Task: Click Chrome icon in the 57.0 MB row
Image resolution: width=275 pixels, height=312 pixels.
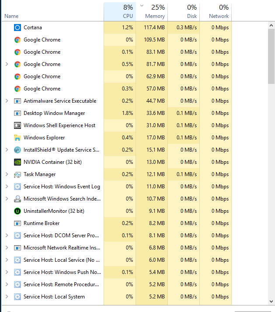Action: coord(17,89)
